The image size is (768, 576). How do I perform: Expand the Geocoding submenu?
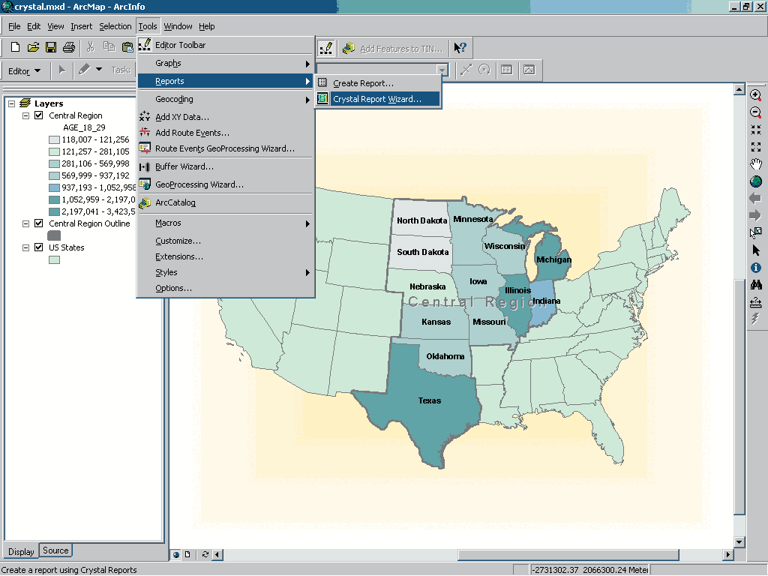[x=225, y=99]
